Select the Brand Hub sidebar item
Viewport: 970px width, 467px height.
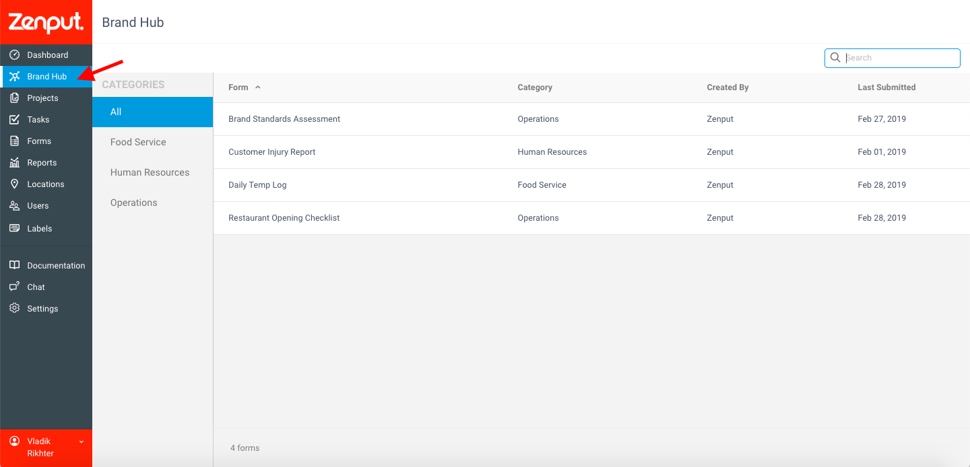tap(46, 77)
